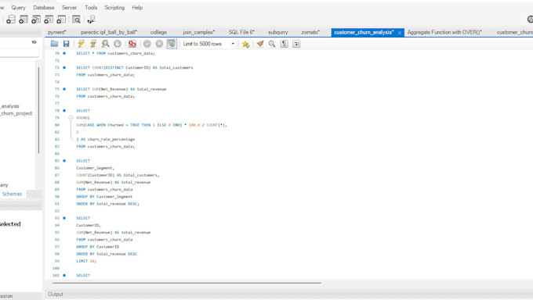Toggle invisible characters display icon

pos(285,44)
